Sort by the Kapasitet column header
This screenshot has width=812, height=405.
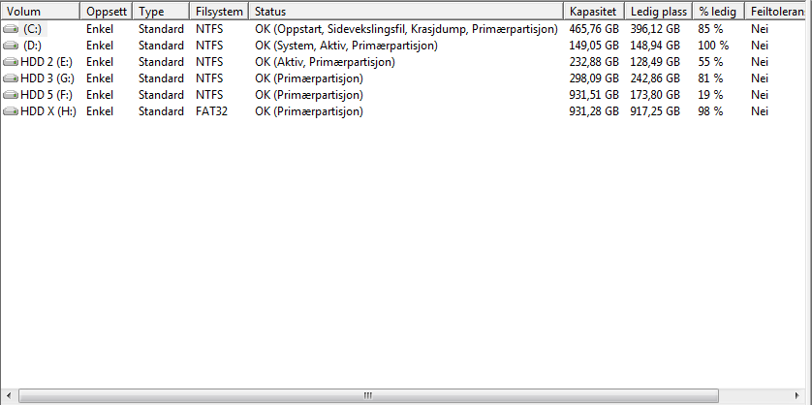594,12
